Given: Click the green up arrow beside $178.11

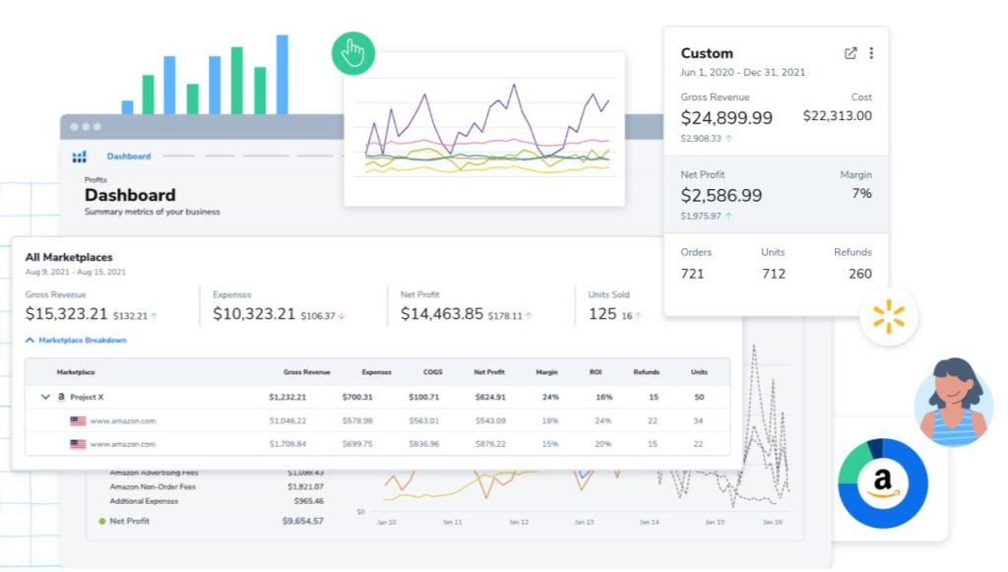Looking at the screenshot, I should (x=529, y=316).
